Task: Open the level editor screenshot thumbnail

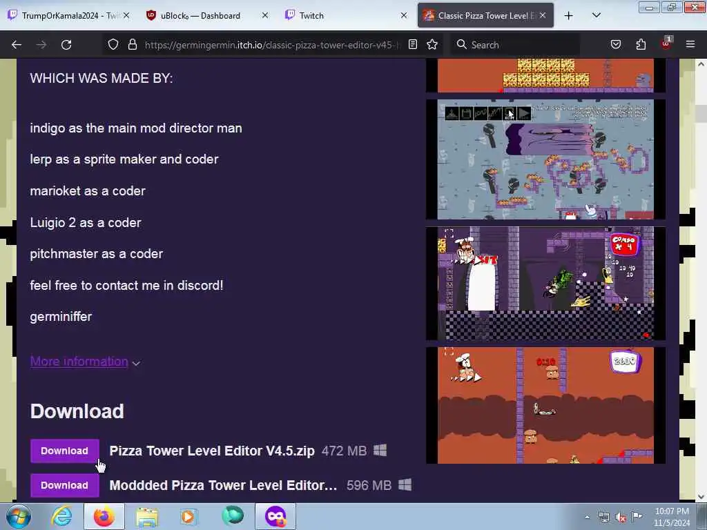Action: 545,159
